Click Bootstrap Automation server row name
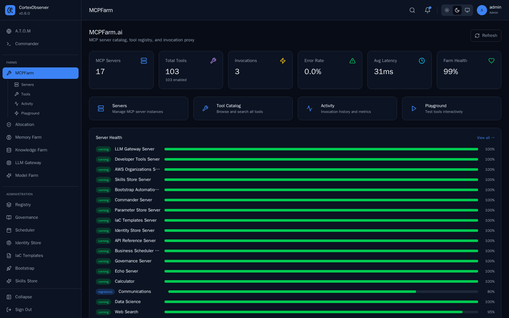Viewport: 509px width, 318px height. tap(137, 190)
